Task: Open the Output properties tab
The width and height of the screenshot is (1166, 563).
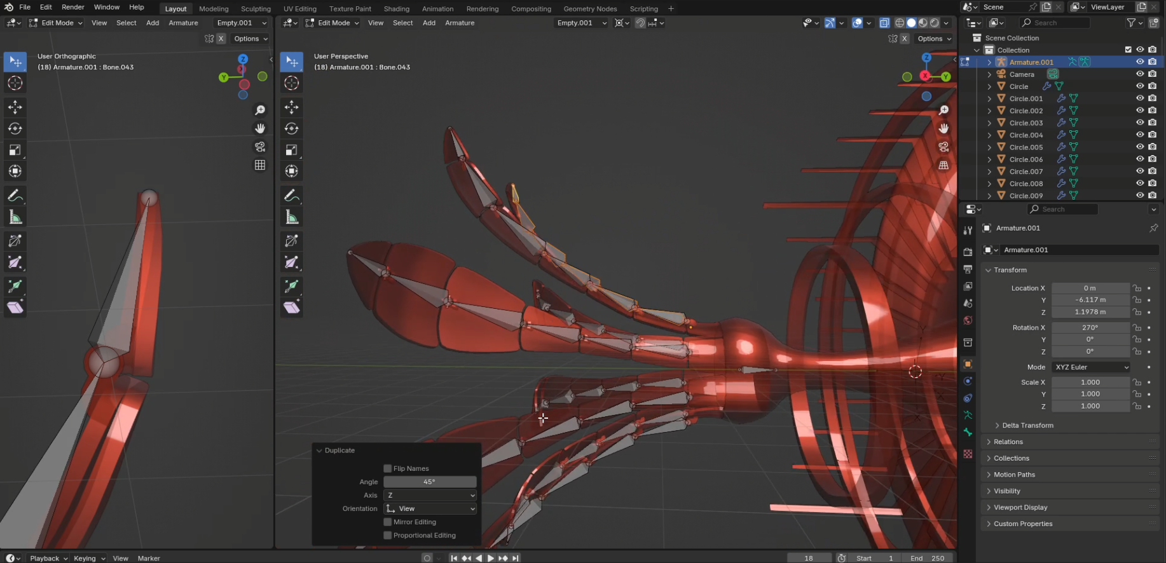Action: click(x=968, y=269)
